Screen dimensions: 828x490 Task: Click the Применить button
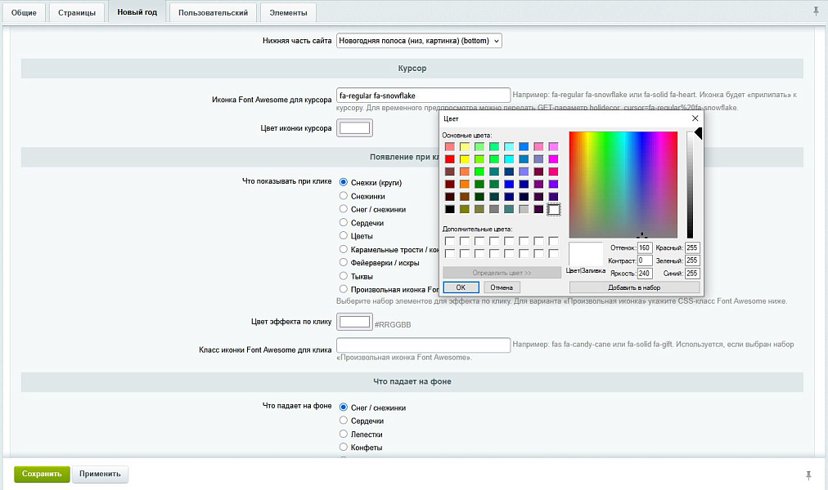pyautogui.click(x=100, y=474)
